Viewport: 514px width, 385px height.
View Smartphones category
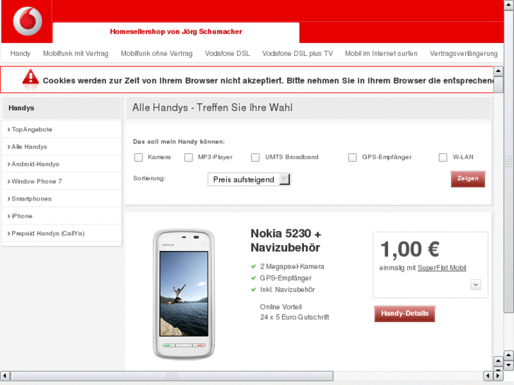tap(32, 199)
